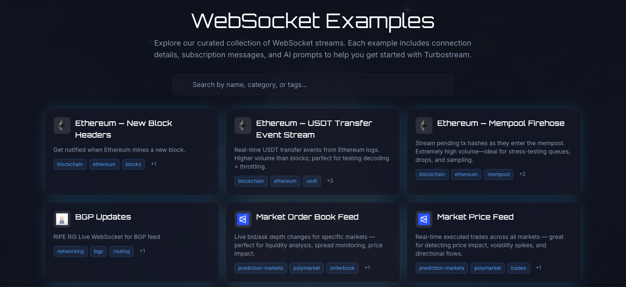Image resolution: width=626 pixels, height=287 pixels.
Task: Click the Polymarket icon on Market Order Book Feed
Action: [x=243, y=219]
